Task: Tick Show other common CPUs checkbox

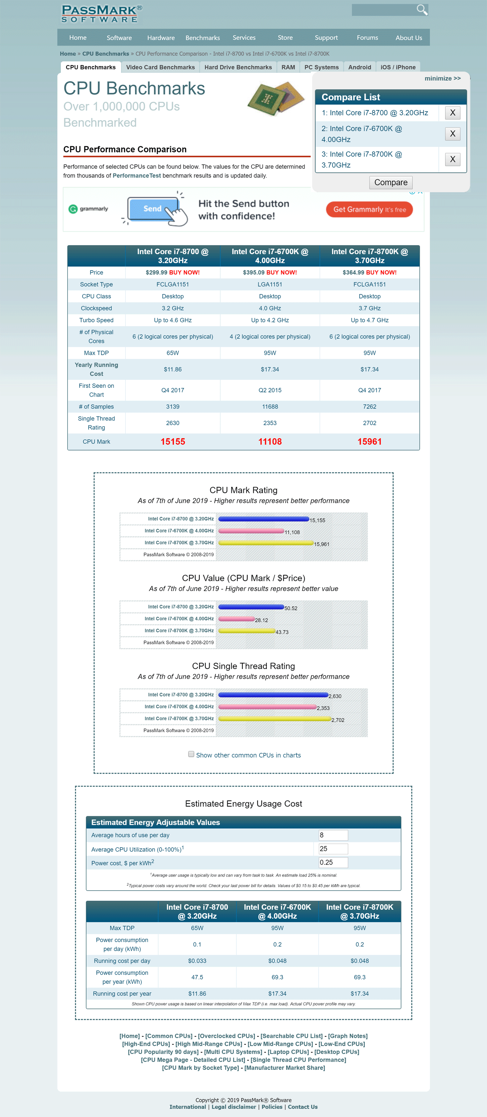Action: (191, 754)
